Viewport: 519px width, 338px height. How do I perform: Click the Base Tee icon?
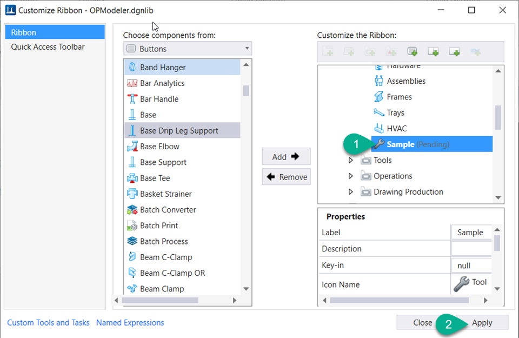click(132, 178)
